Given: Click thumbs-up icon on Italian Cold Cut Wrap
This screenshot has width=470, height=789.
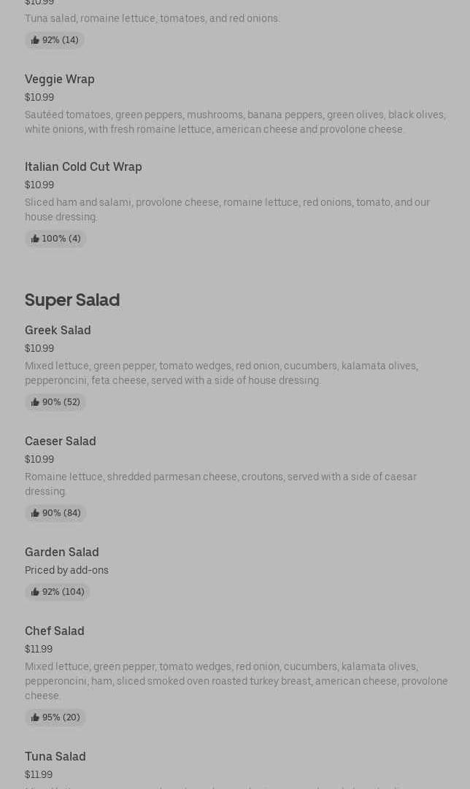Looking at the screenshot, I should 35,239.
